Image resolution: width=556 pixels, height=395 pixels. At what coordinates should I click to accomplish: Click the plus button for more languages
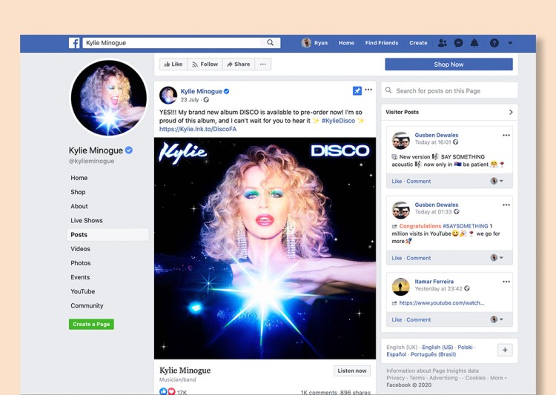[505, 350]
